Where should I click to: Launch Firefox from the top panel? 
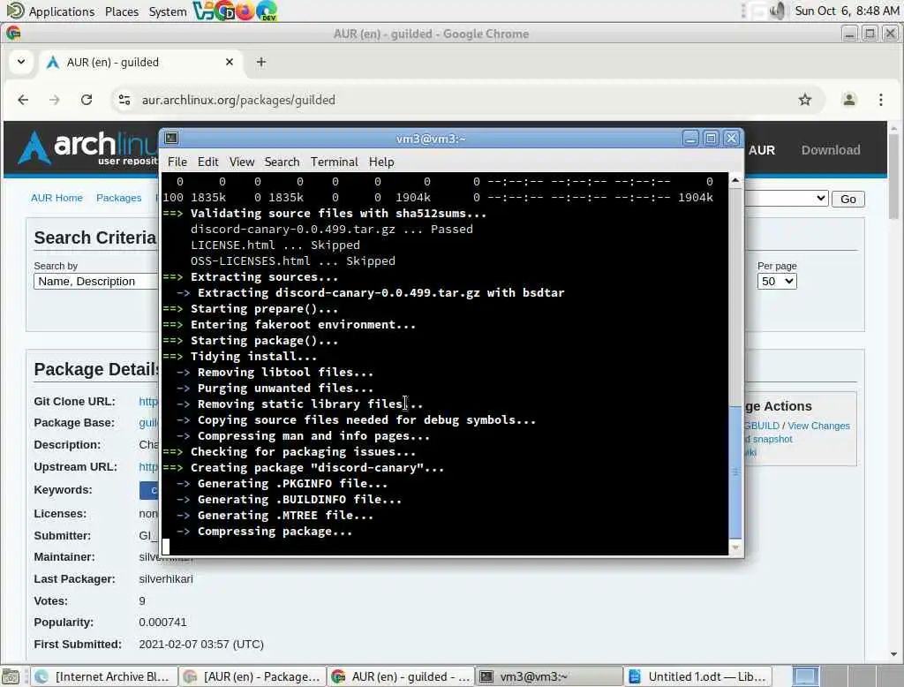[x=245, y=11]
